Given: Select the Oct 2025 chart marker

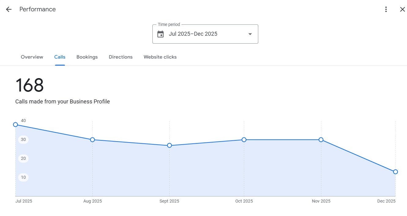Looking at the screenshot, I should pyautogui.click(x=244, y=140).
